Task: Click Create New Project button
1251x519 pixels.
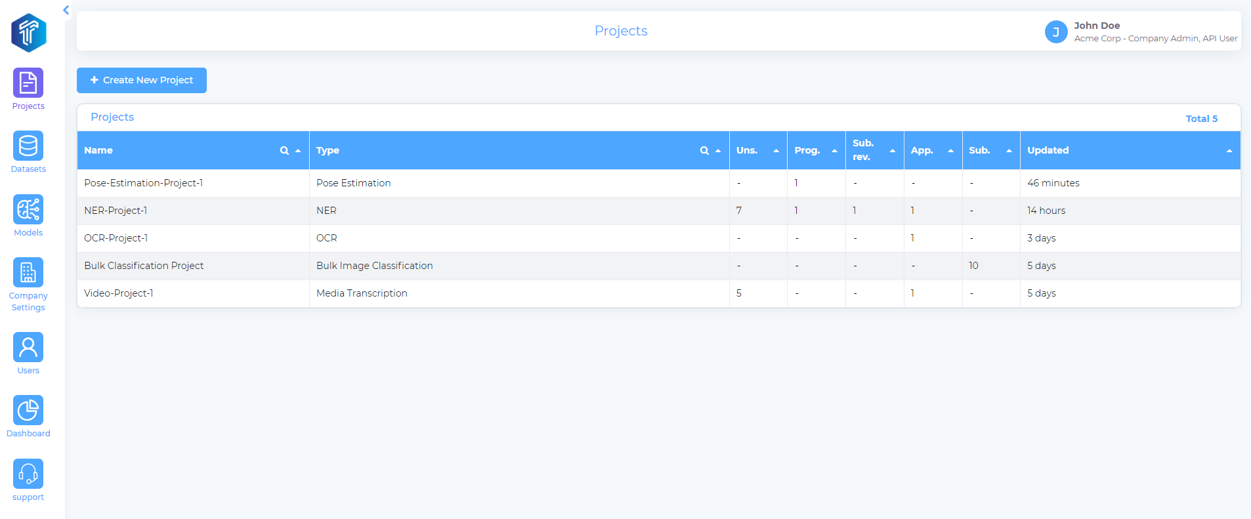Action: 142,80
